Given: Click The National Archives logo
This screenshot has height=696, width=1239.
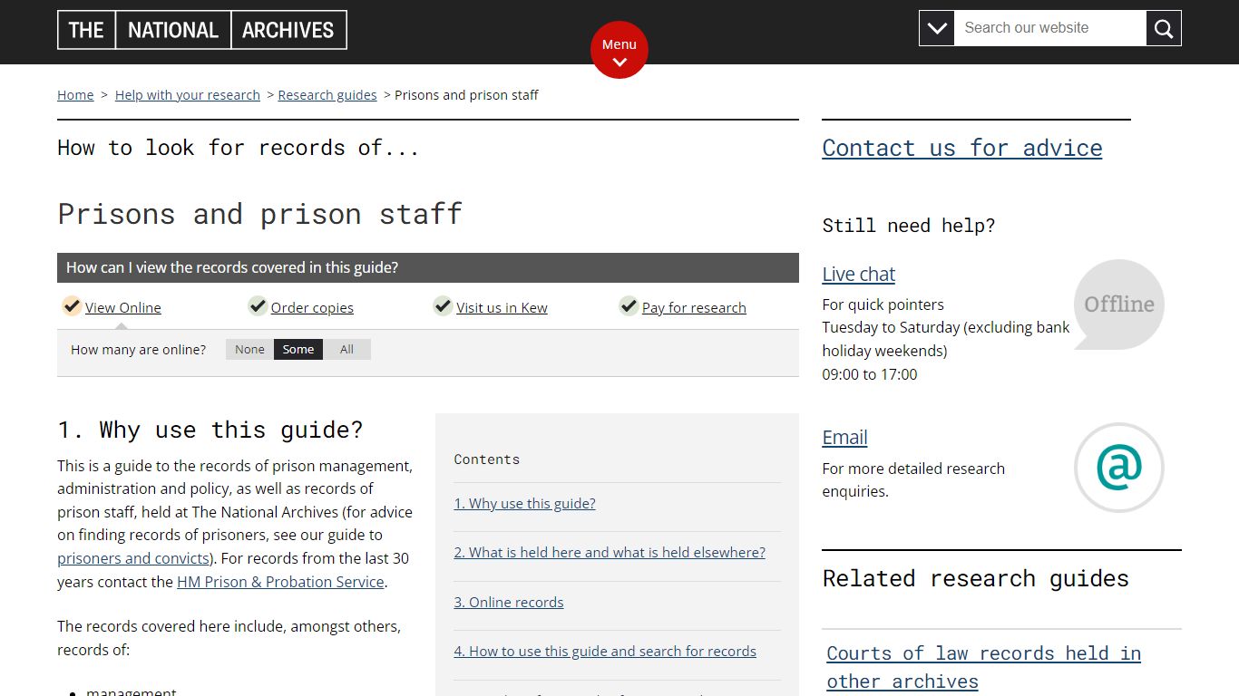Looking at the screenshot, I should pyautogui.click(x=201, y=30).
